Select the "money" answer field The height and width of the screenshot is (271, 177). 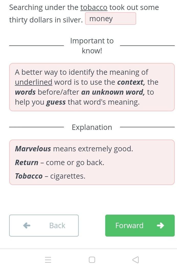click(110, 19)
